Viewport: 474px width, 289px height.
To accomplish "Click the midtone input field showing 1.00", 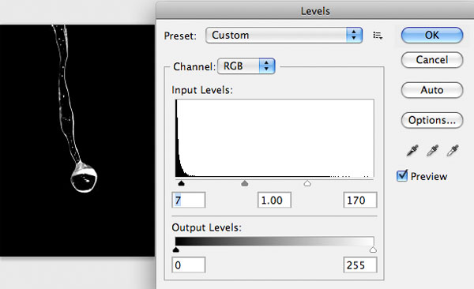I will 274,200.
